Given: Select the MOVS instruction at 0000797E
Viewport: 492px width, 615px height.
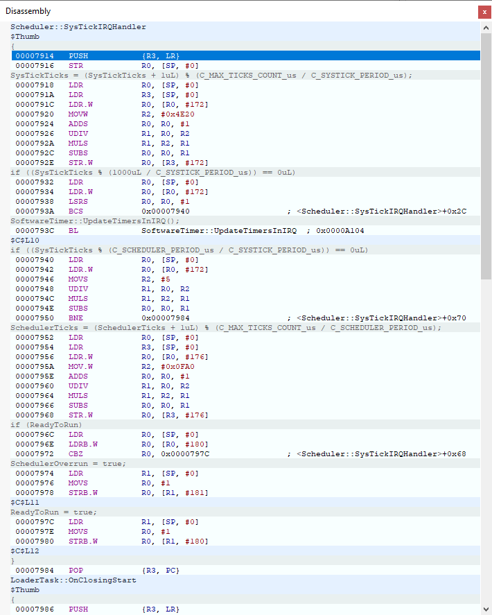Looking at the screenshot, I should click(x=245, y=532).
